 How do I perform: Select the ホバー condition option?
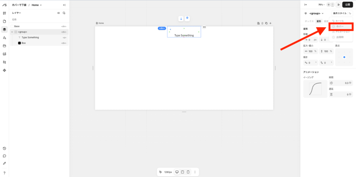(340, 26)
